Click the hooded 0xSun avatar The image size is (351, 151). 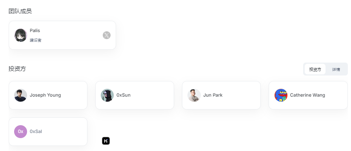click(x=107, y=95)
